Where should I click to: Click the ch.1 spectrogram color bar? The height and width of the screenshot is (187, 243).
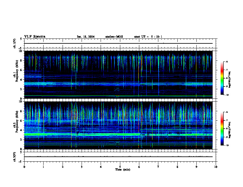pos(222,78)
